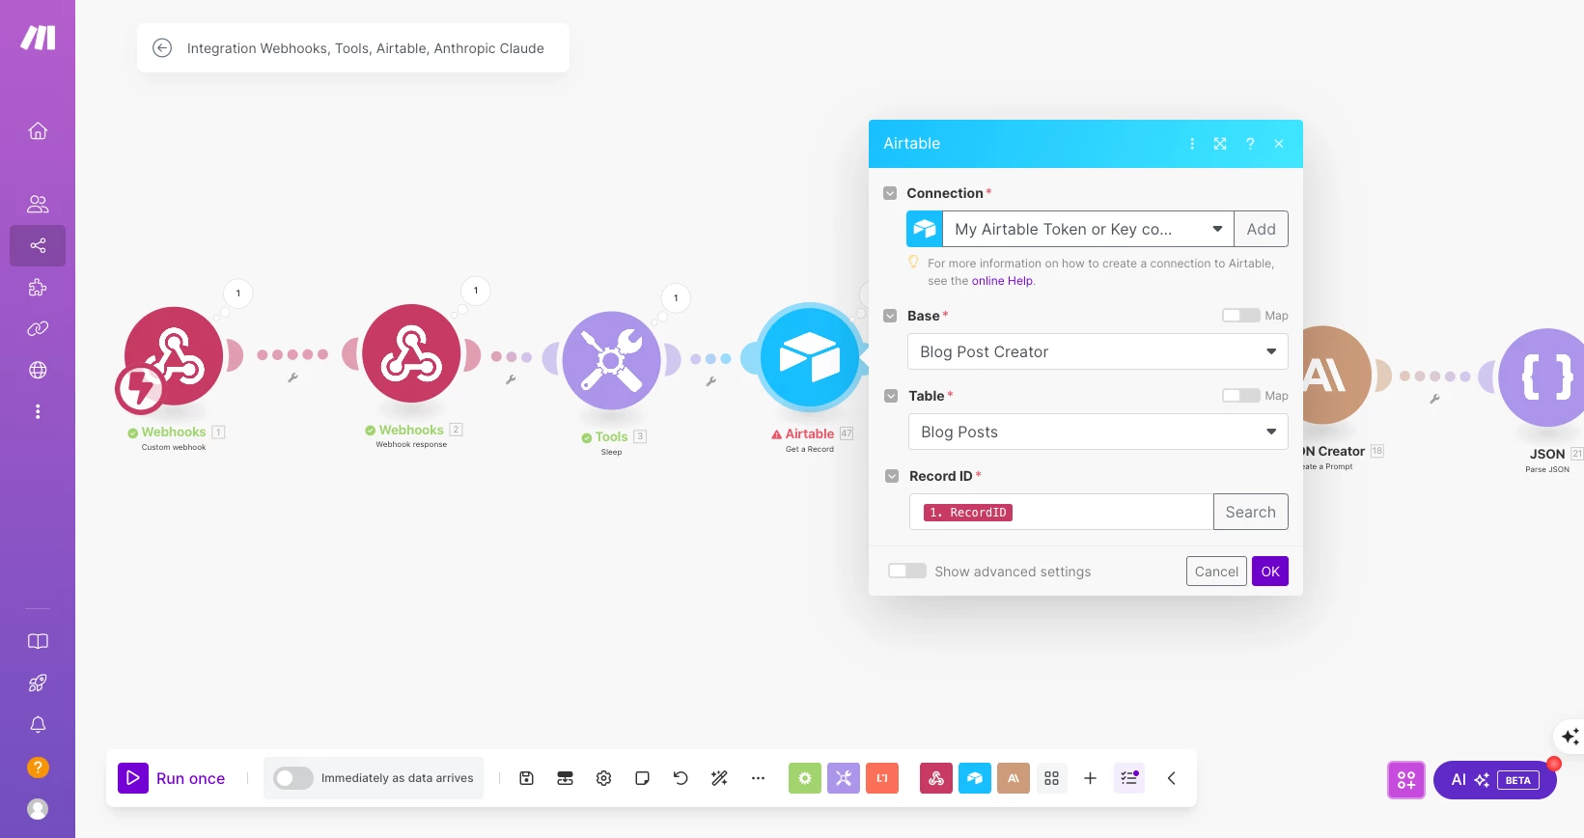The image size is (1584, 838).
Task: Open purple Tools favorites icon
Action: (x=844, y=778)
